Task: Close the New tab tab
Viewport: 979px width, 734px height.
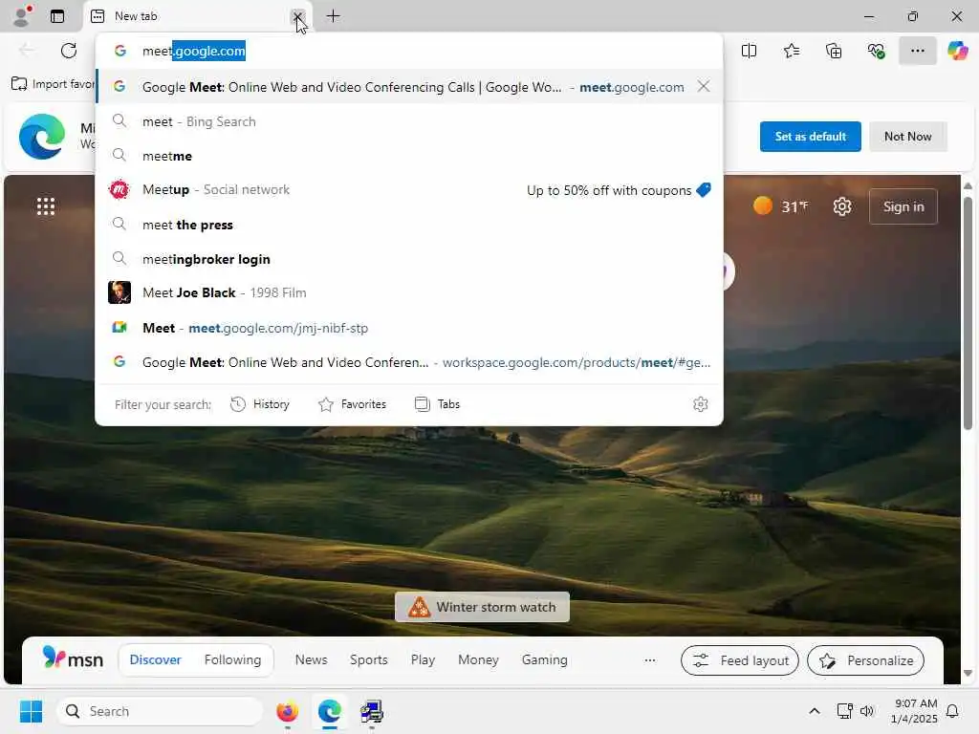Action: coord(298,16)
